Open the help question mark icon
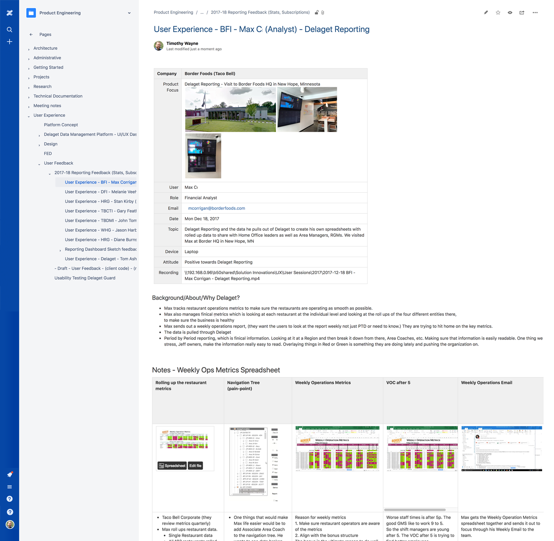 tap(10, 499)
